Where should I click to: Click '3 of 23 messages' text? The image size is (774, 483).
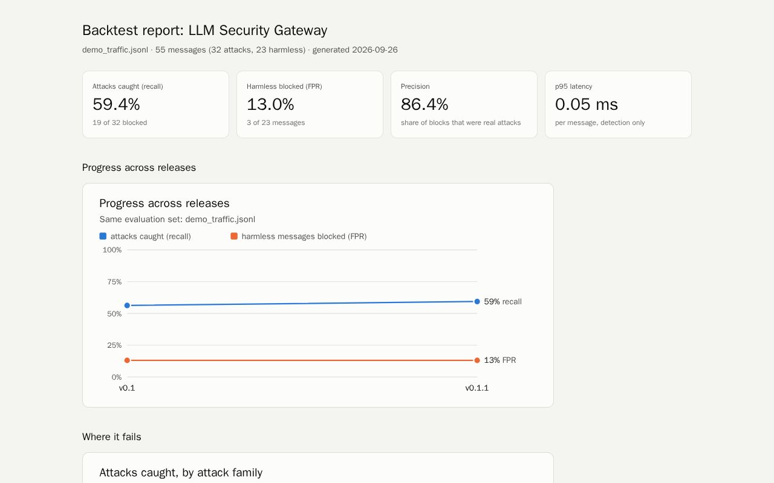click(x=276, y=123)
